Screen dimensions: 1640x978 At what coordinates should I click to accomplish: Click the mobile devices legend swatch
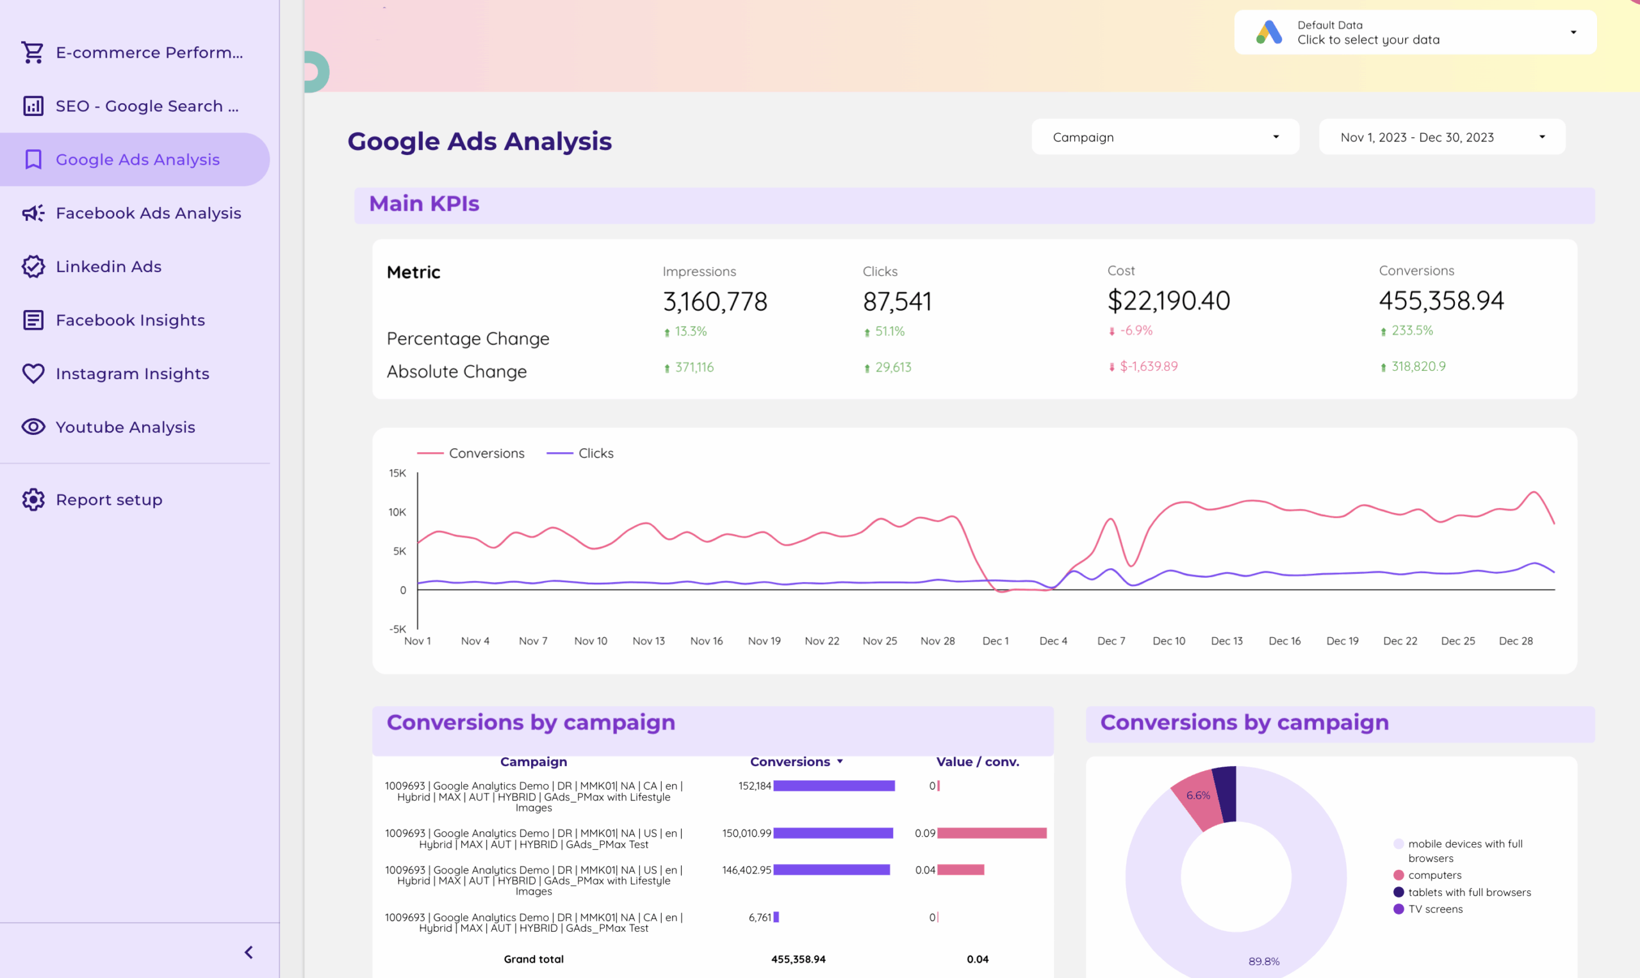pyautogui.click(x=1398, y=844)
